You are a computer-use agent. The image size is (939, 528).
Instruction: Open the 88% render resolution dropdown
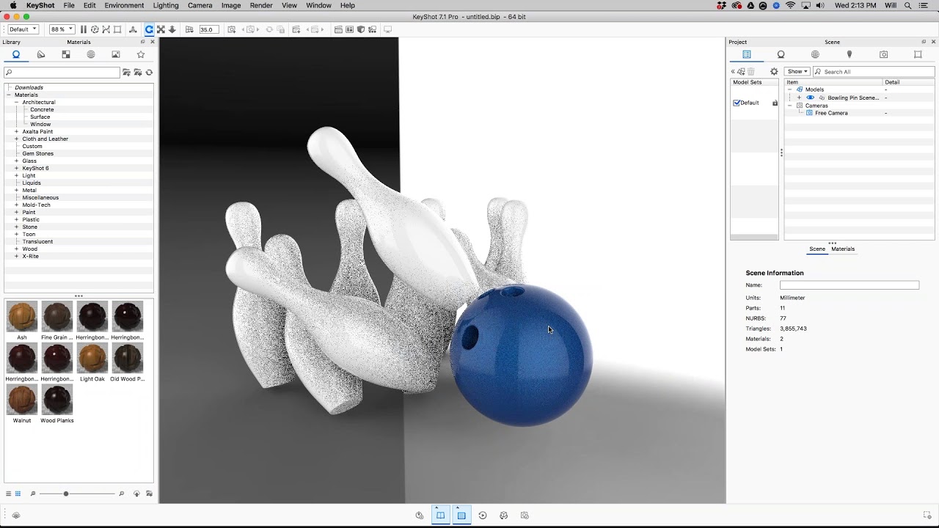[x=62, y=29]
